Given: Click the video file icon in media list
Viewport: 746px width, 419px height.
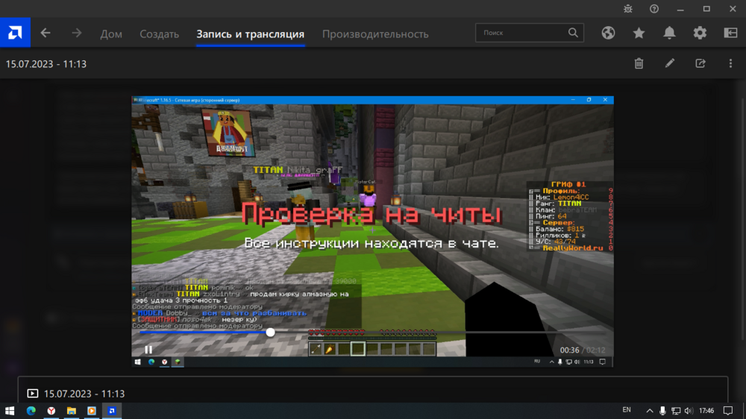Looking at the screenshot, I should pyautogui.click(x=32, y=394).
